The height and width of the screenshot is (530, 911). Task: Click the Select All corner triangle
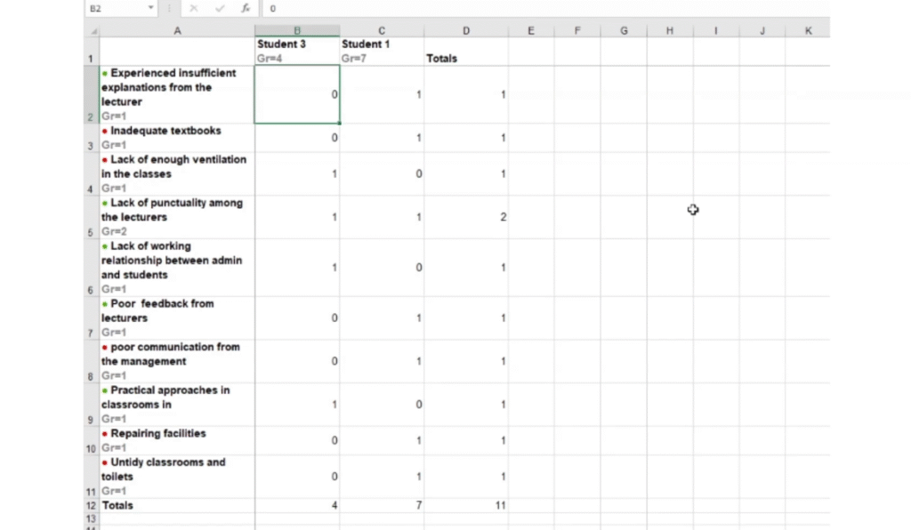pyautogui.click(x=93, y=31)
